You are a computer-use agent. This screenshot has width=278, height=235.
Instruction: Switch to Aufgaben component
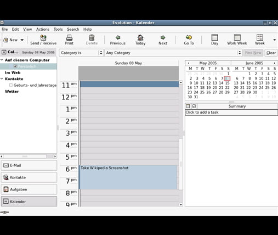click(29, 189)
